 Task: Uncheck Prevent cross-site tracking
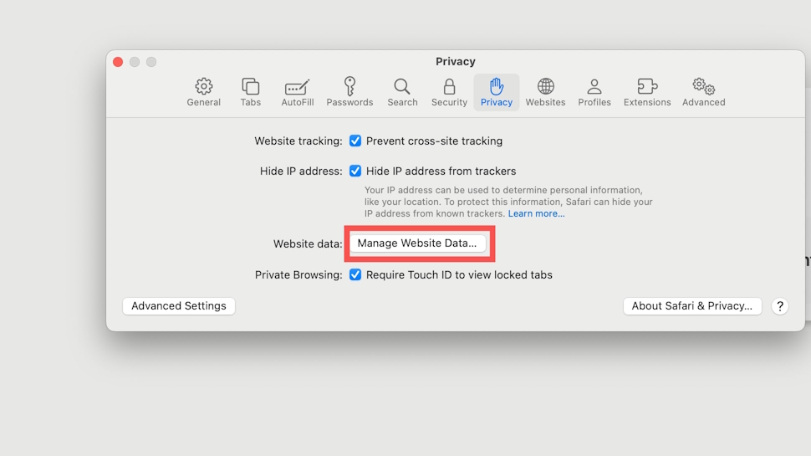tap(354, 141)
